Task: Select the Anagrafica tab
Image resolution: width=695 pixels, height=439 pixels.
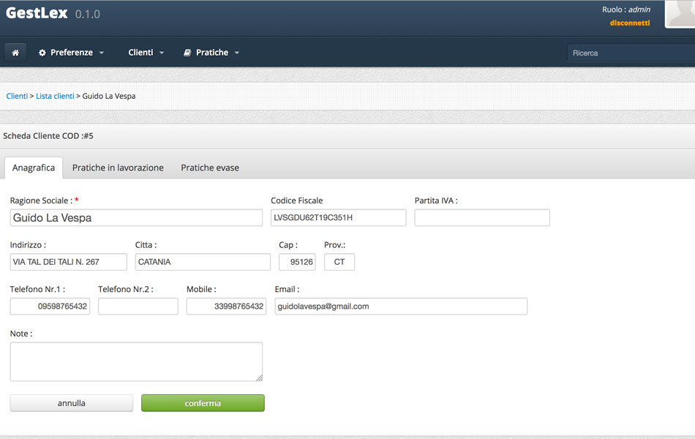Action: pos(34,168)
